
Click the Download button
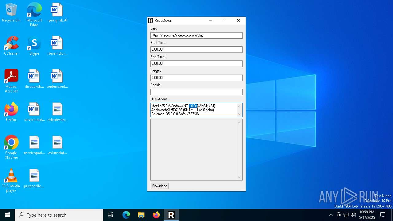(160, 186)
